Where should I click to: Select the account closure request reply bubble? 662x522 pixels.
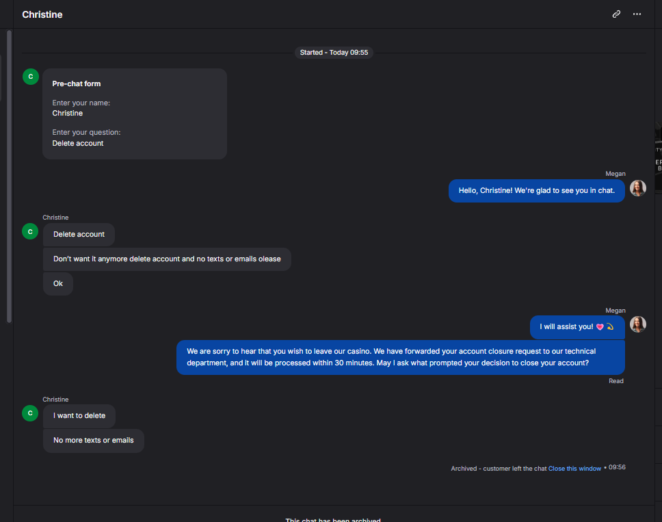(x=400, y=357)
